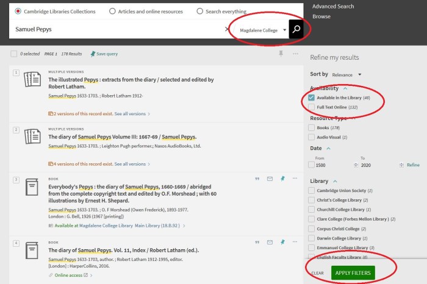Check Audio Visual resource type filter

click(311, 137)
